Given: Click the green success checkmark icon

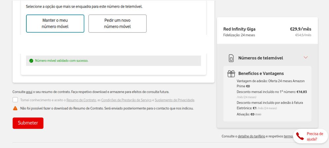Looking at the screenshot, I should 31,61.
